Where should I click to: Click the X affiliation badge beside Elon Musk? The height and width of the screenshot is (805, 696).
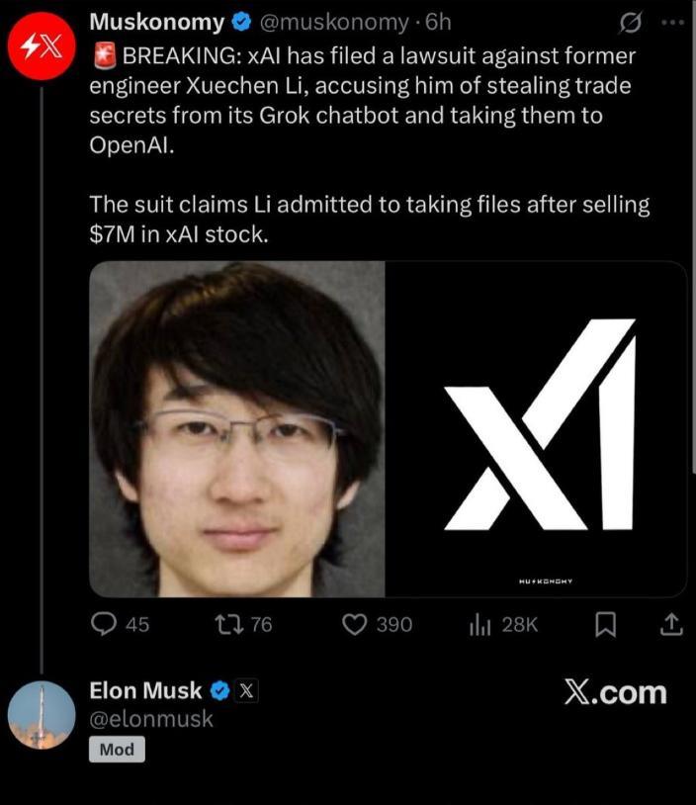(x=246, y=690)
